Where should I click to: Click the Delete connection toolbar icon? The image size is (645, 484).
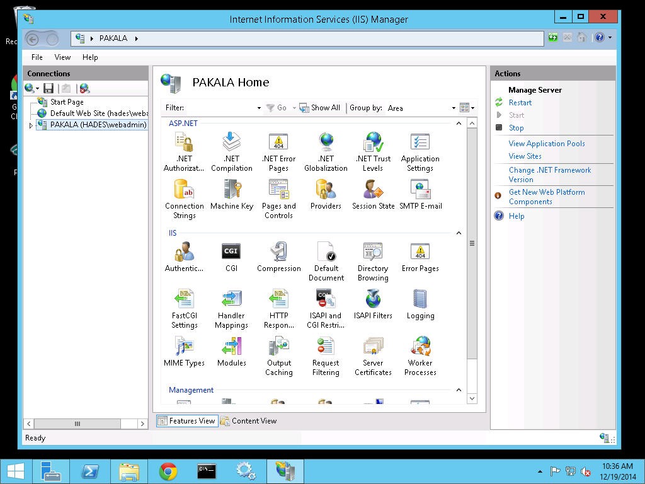tap(85, 88)
